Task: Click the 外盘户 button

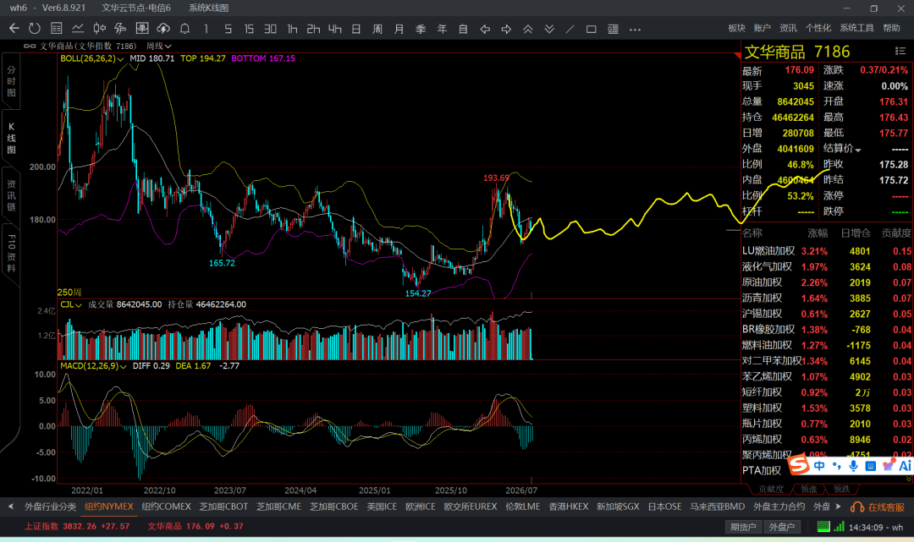Action: (782, 527)
